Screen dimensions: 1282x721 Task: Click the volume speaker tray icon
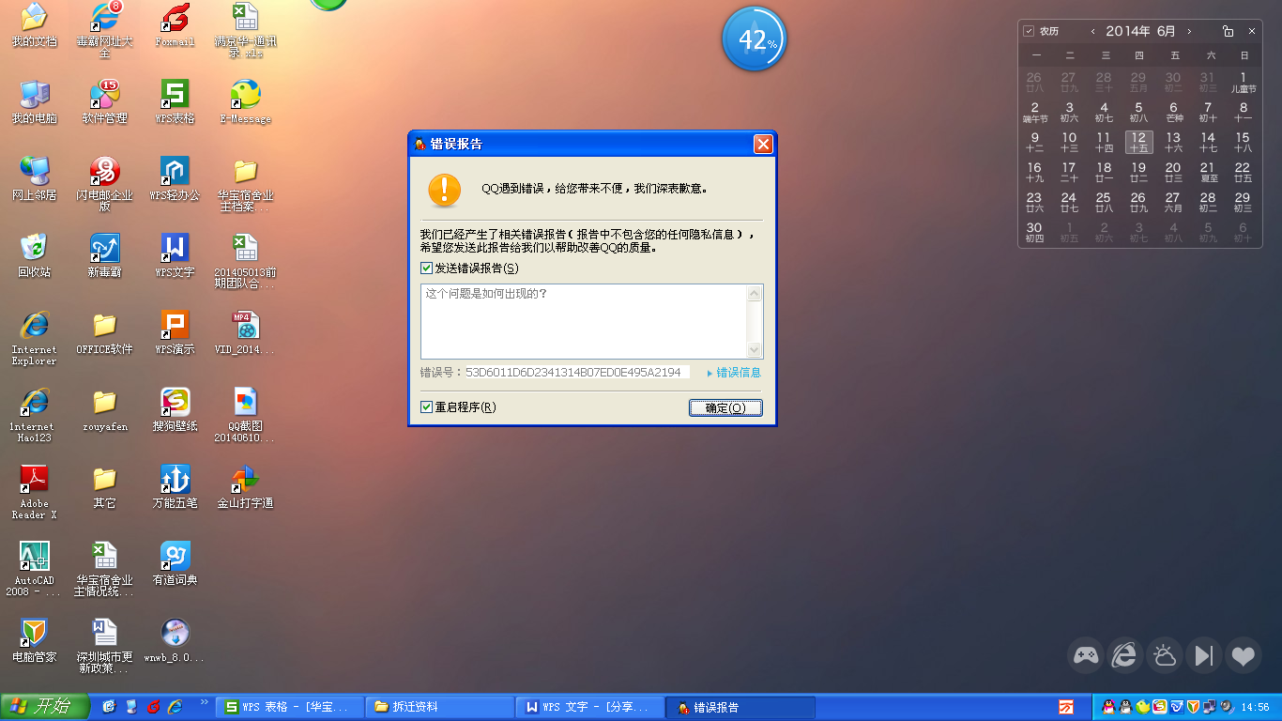pos(1228,707)
